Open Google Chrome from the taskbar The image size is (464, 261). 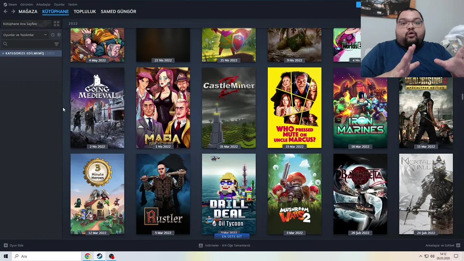point(87,256)
